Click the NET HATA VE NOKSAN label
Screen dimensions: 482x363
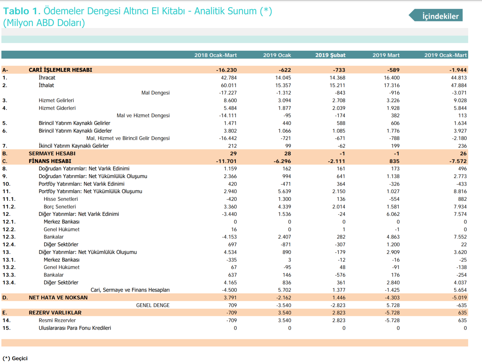(58, 298)
